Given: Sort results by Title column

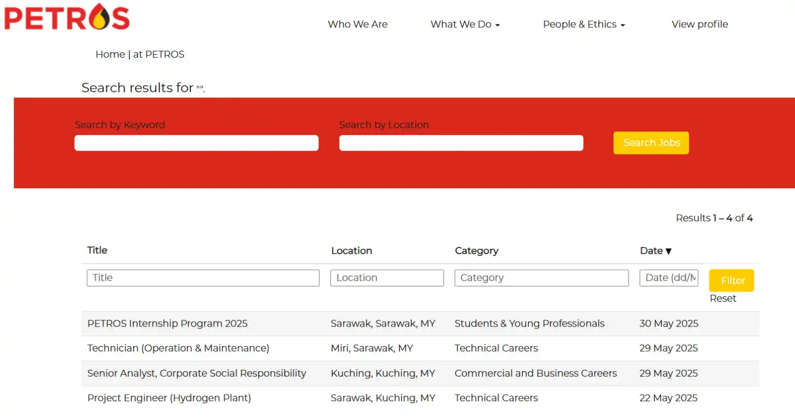Looking at the screenshot, I should pyautogui.click(x=97, y=251).
